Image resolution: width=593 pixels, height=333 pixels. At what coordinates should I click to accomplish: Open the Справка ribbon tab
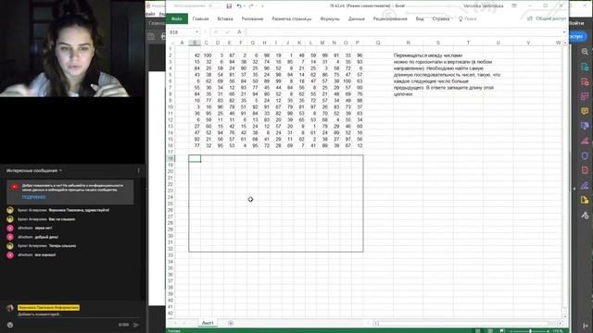coord(441,18)
